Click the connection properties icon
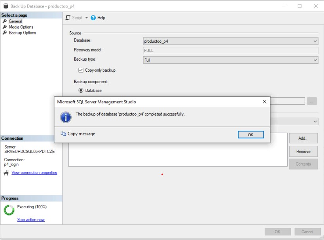Image resolution: width=324 pixels, height=240 pixels. click(x=6, y=173)
